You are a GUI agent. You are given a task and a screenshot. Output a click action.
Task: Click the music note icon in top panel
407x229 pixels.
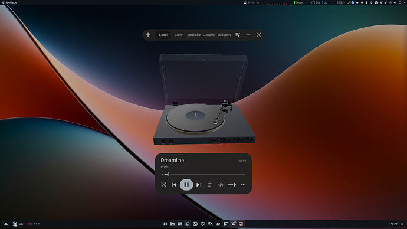pyautogui.click(x=245, y=2)
